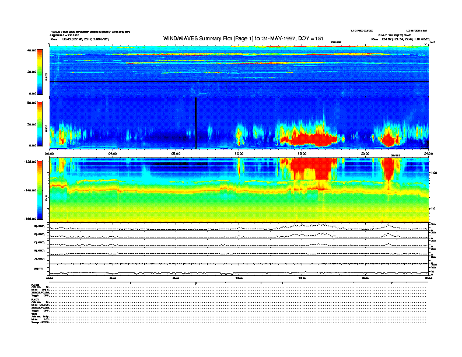Click the horizontal black line across RAD2 spectrogram
462x357 pixels.
point(239,81)
